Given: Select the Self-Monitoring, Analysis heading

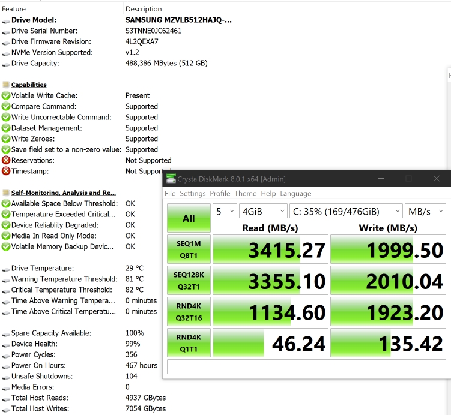Looking at the screenshot, I should tap(64, 193).
